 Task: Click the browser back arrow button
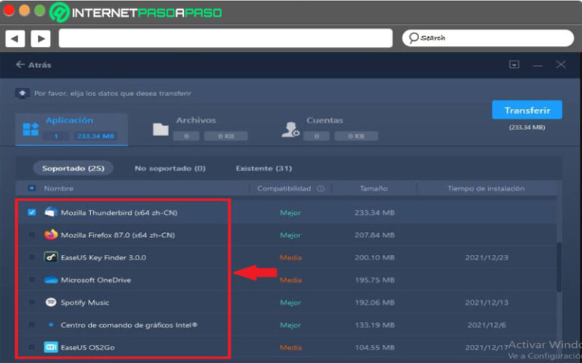coord(15,39)
